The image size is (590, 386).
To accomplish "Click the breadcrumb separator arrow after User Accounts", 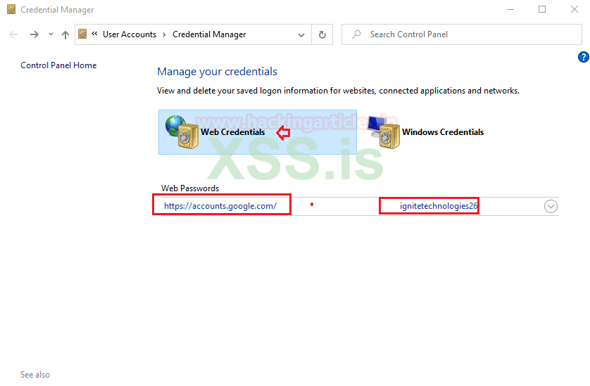I will (165, 35).
